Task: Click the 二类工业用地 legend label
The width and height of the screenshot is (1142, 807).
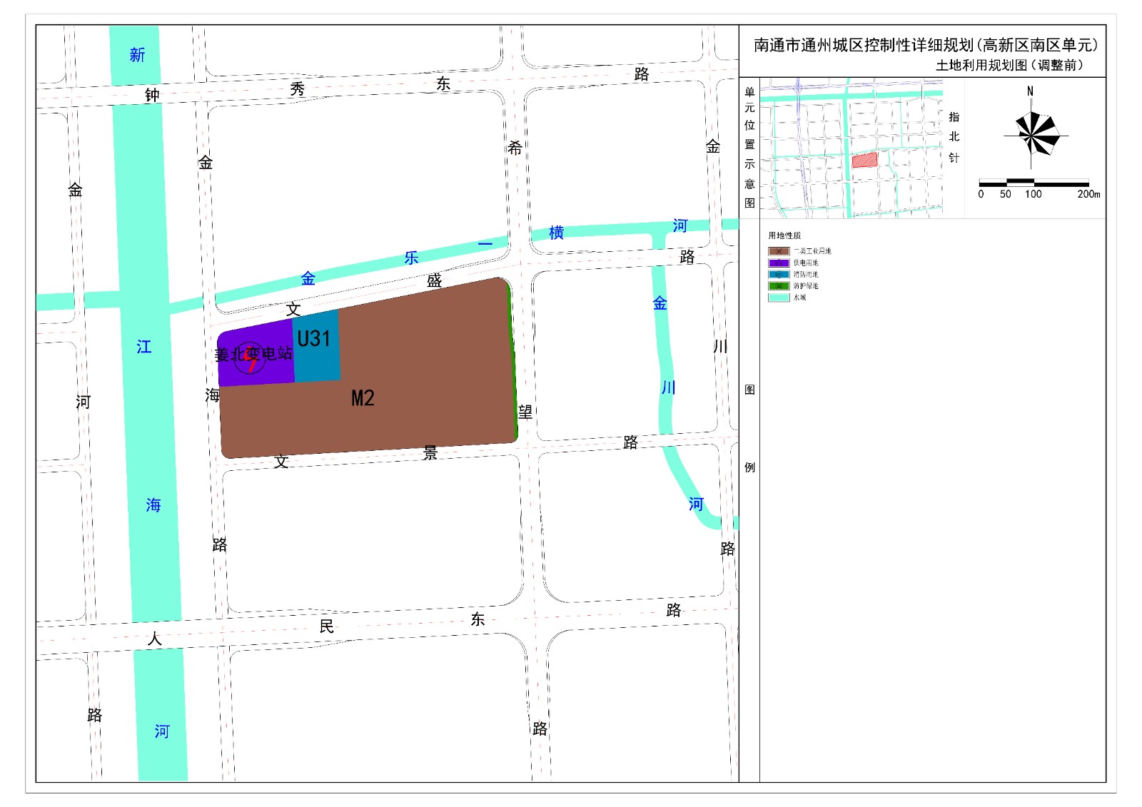Action: [812, 251]
